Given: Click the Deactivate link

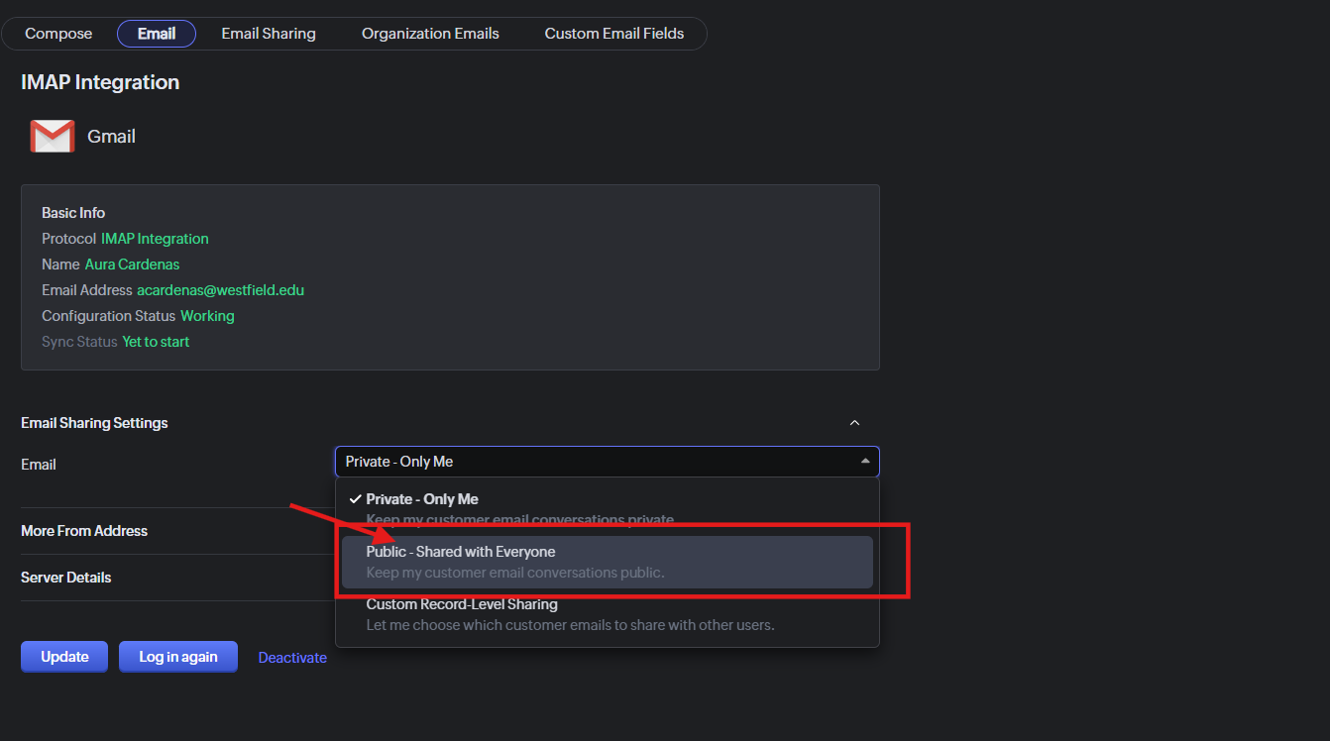Looking at the screenshot, I should (292, 658).
